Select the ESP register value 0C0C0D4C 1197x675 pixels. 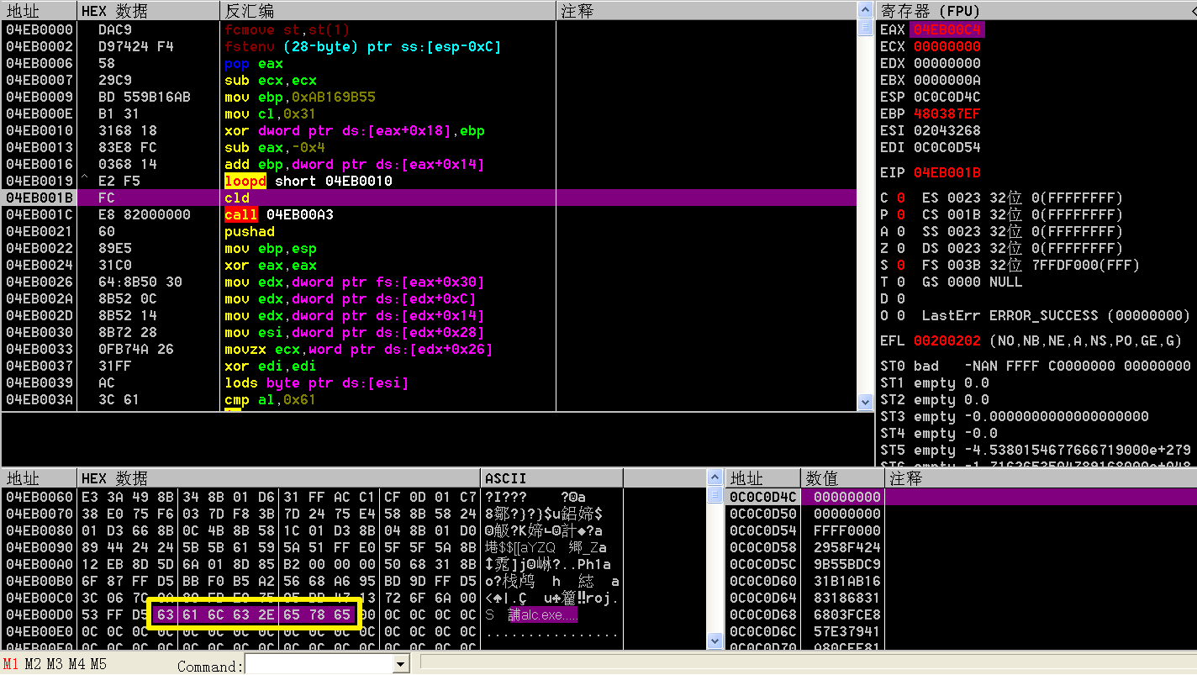coord(947,97)
